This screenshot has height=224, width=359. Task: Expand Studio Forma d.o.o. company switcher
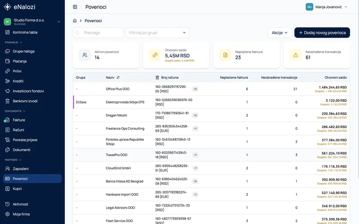32,22
